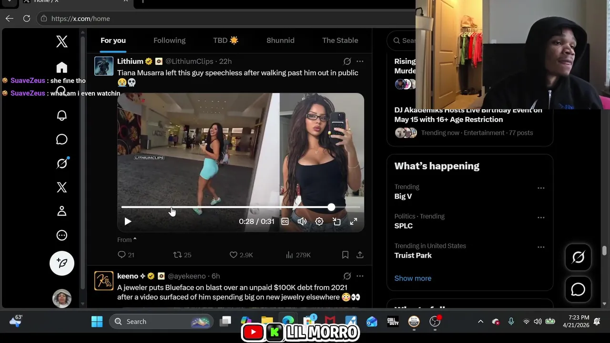Open more options for Big V trend
This screenshot has height=343, width=610.
(x=541, y=188)
